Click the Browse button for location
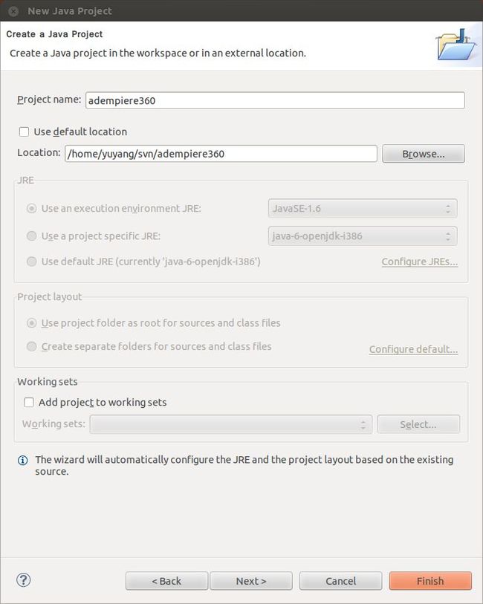This screenshot has height=604, width=483. click(424, 154)
